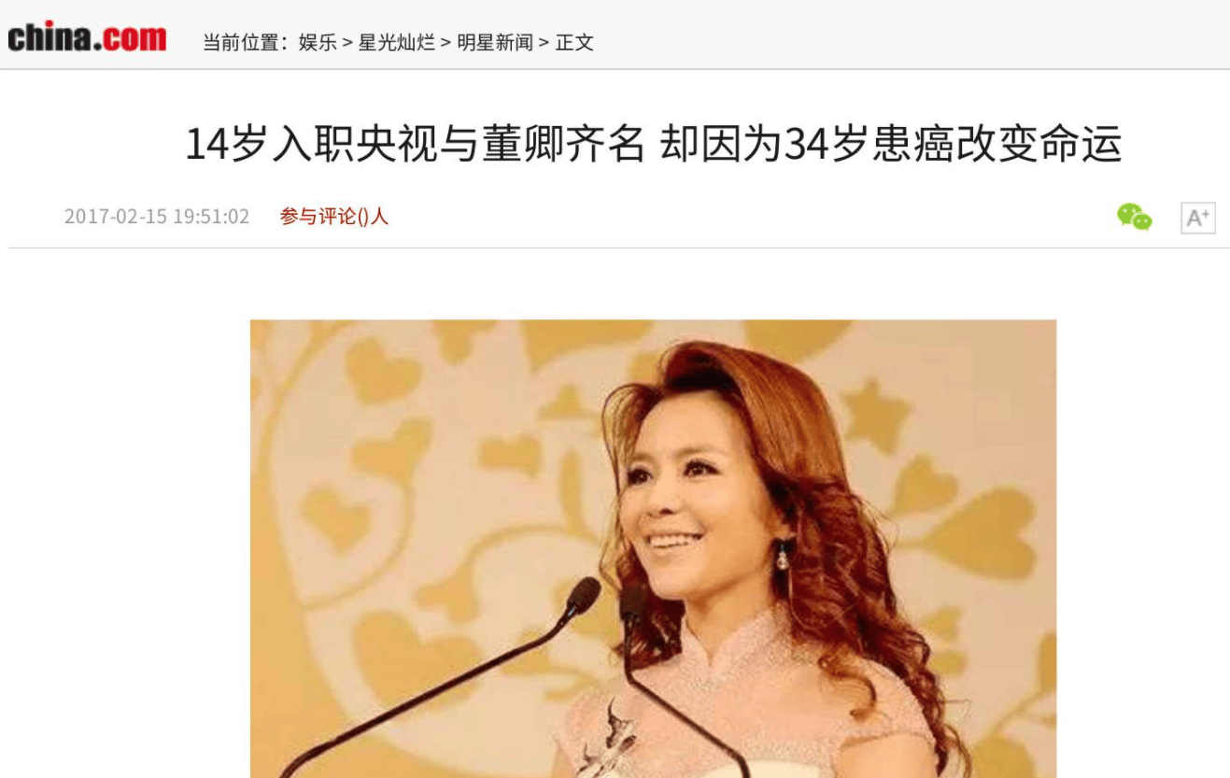Navigate to 明星新闻 breadcrumb category
The height and width of the screenshot is (778, 1230).
(x=495, y=42)
